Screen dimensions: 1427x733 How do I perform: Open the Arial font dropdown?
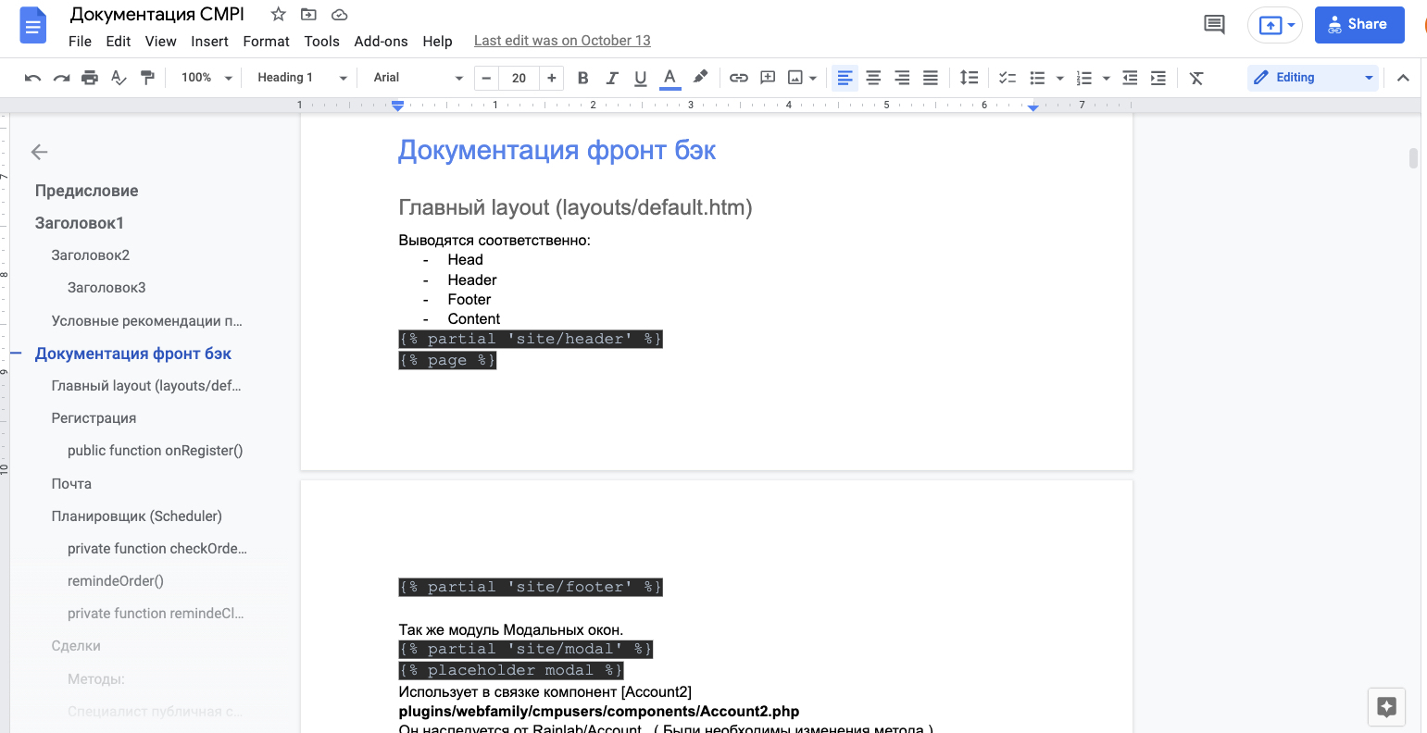pos(418,78)
